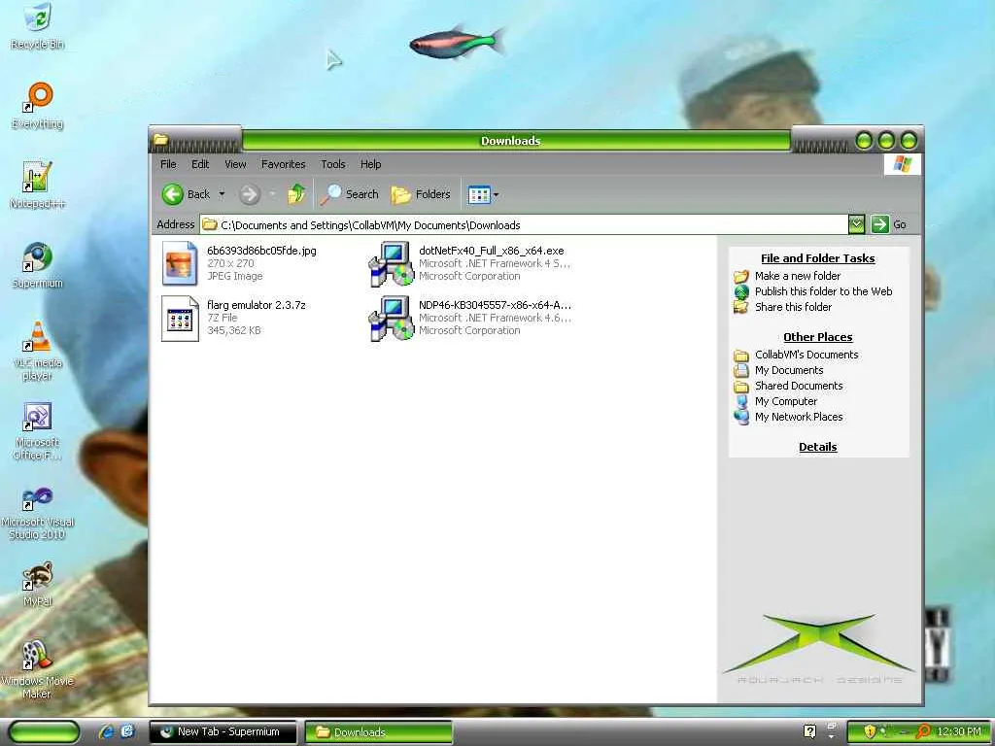The width and height of the screenshot is (995, 746).
Task: Select the Microsoft Visual Studio 2010 shortcut
Action: 38,512
